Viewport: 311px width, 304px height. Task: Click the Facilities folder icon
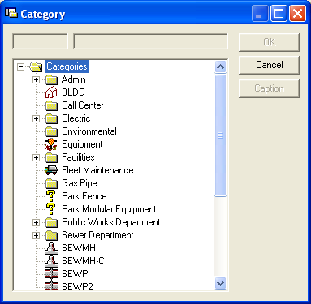pyautogui.click(x=51, y=157)
